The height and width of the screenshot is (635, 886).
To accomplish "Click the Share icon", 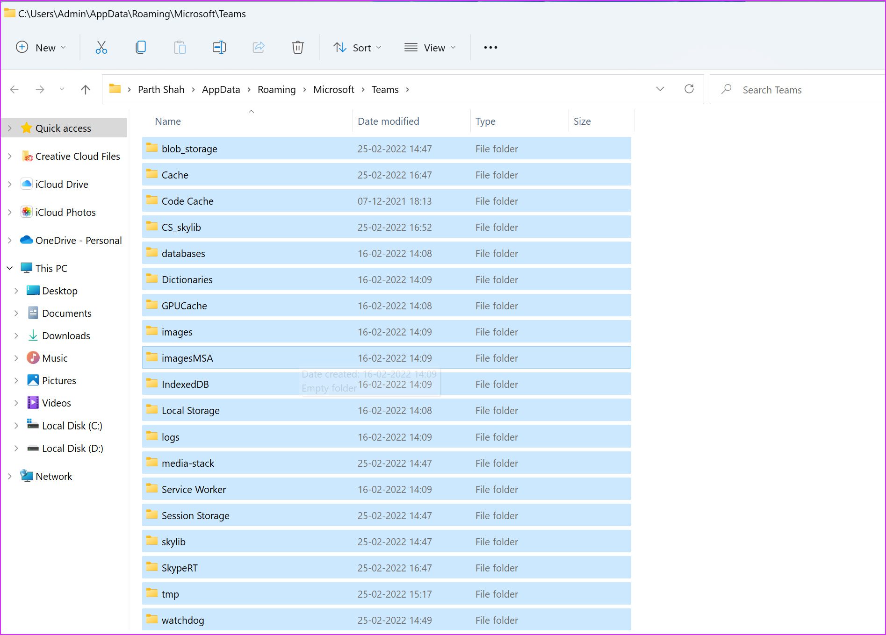I will pos(259,47).
